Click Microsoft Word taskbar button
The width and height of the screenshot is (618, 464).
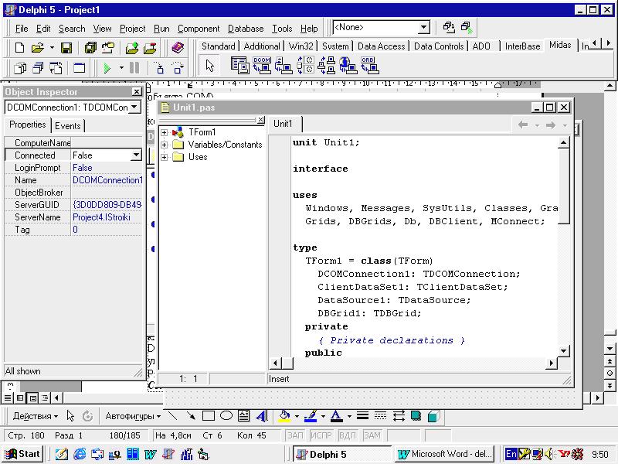click(445, 454)
